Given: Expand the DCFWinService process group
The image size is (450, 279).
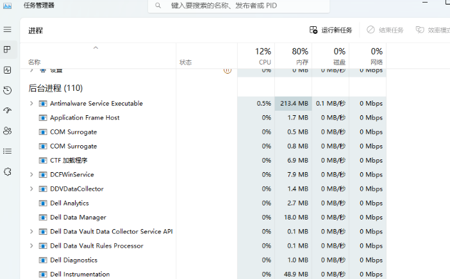Looking at the screenshot, I should click(31, 175).
